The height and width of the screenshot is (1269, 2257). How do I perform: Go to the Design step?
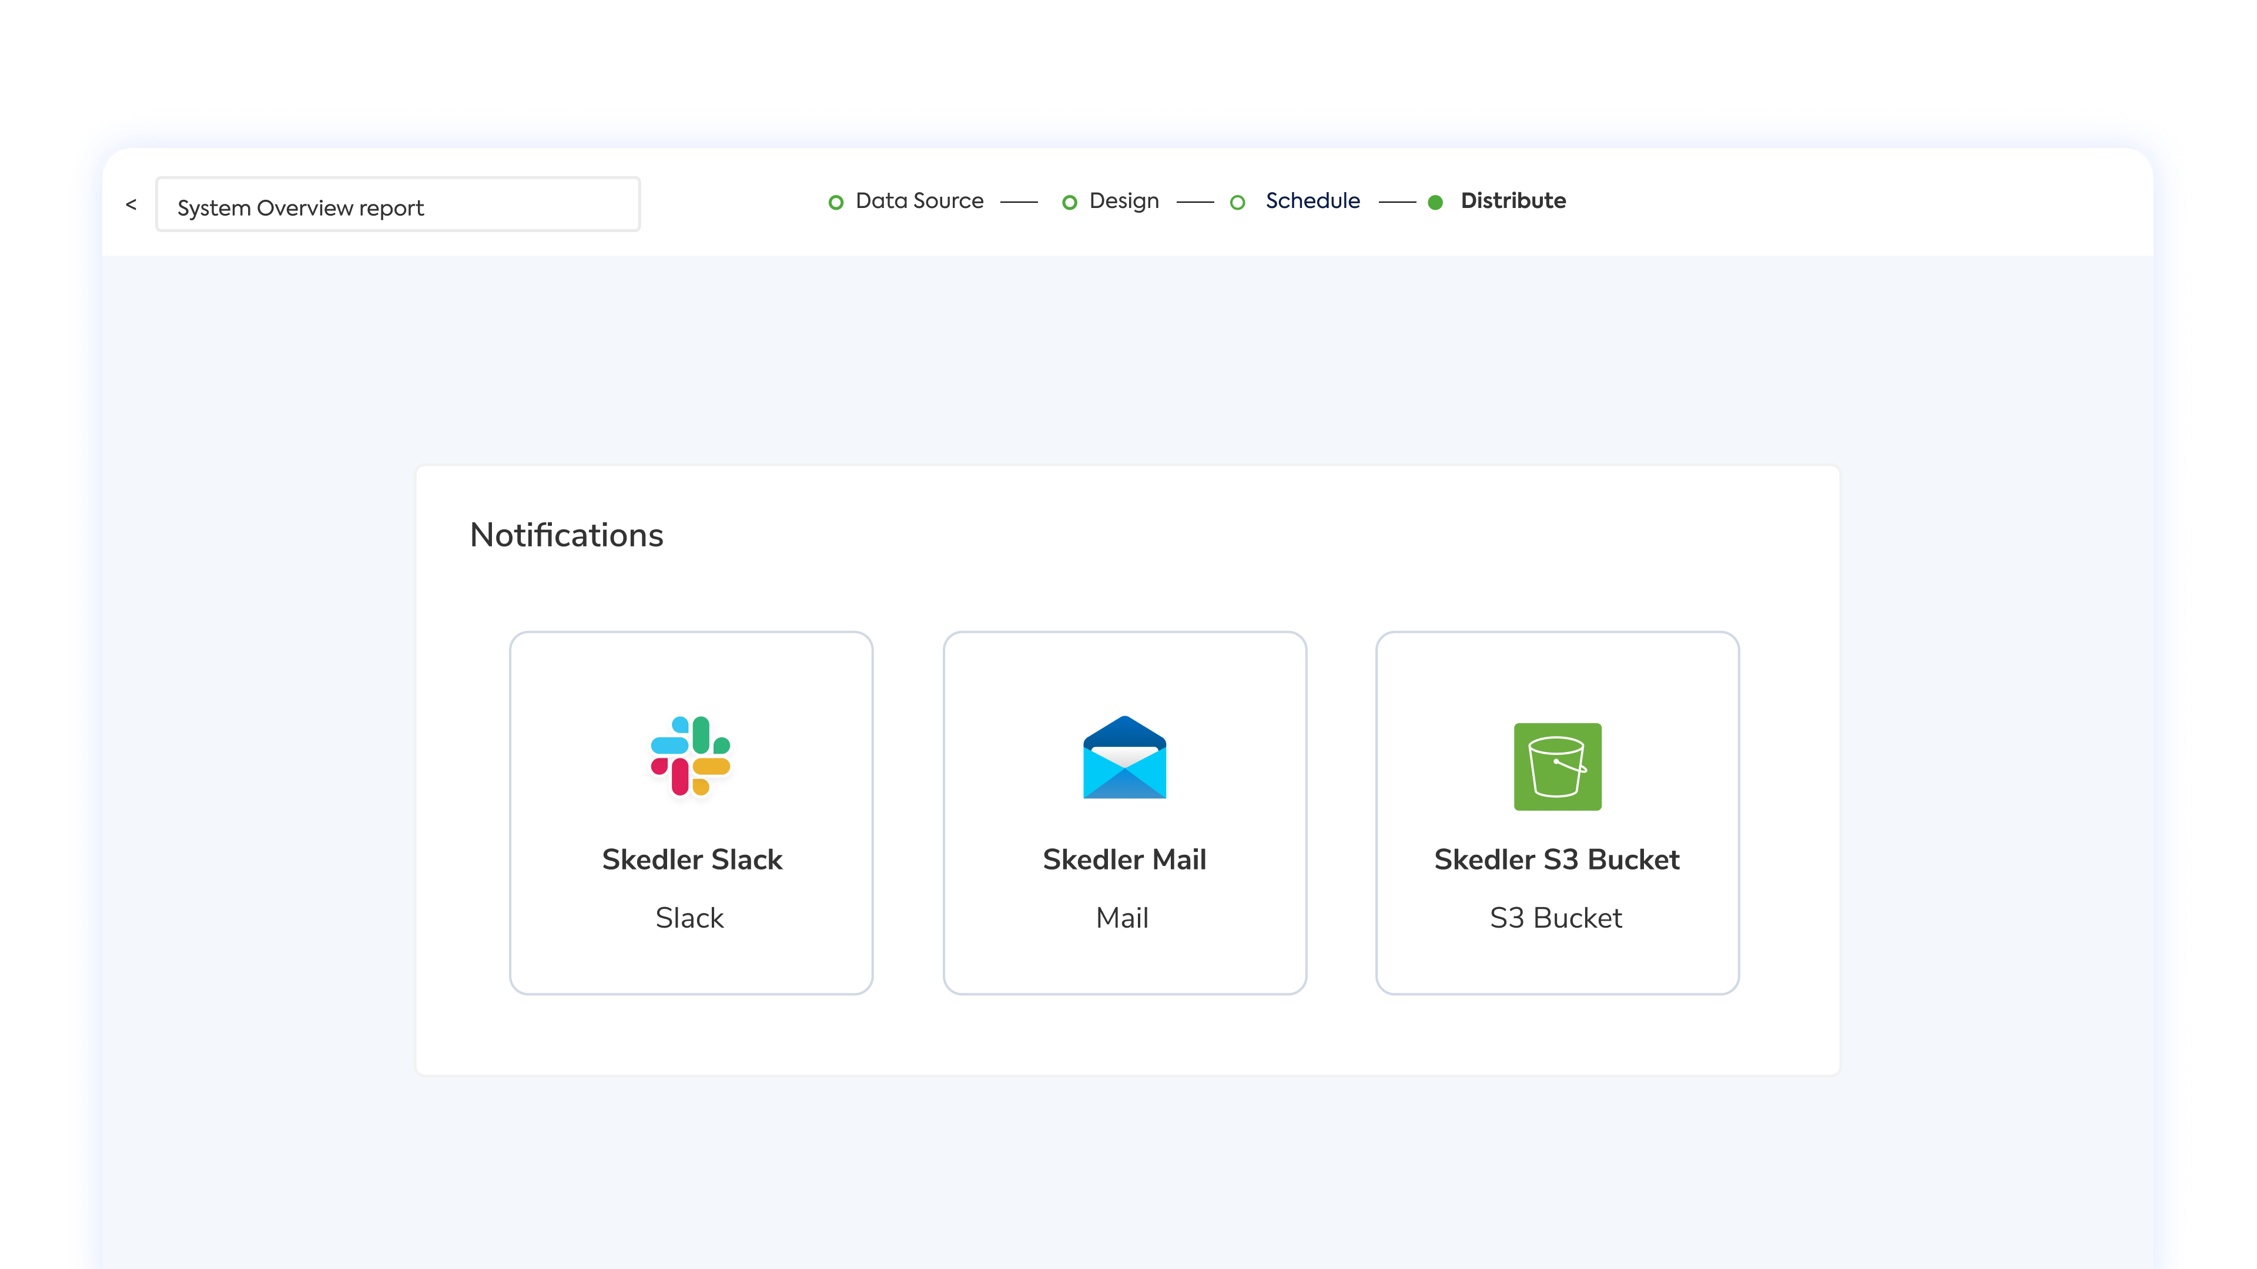pyautogui.click(x=1123, y=200)
